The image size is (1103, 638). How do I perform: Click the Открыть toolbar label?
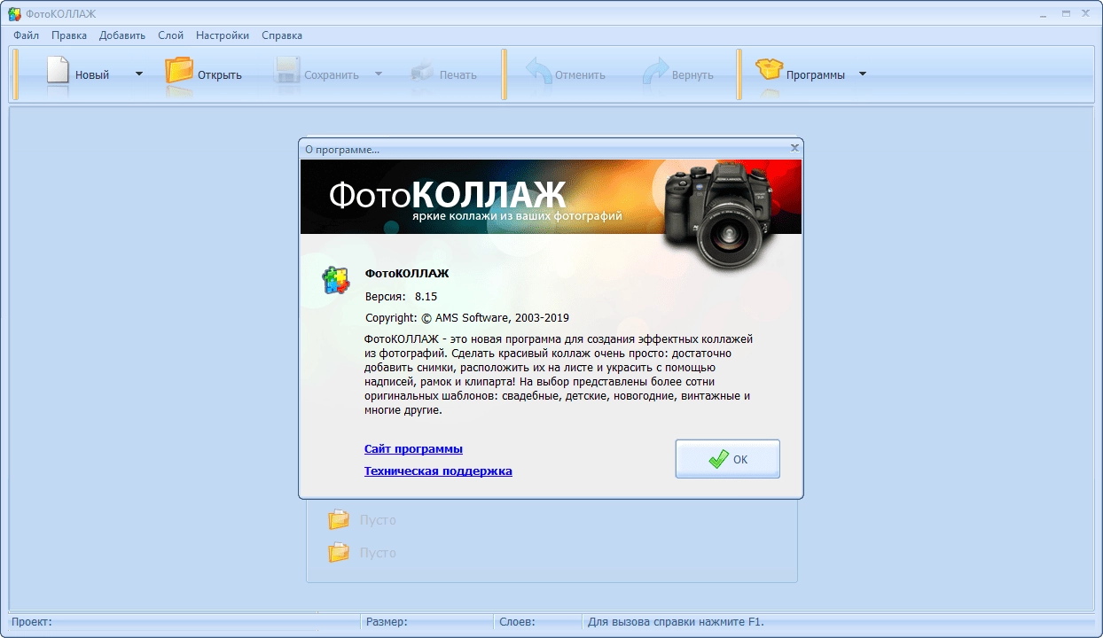(220, 75)
